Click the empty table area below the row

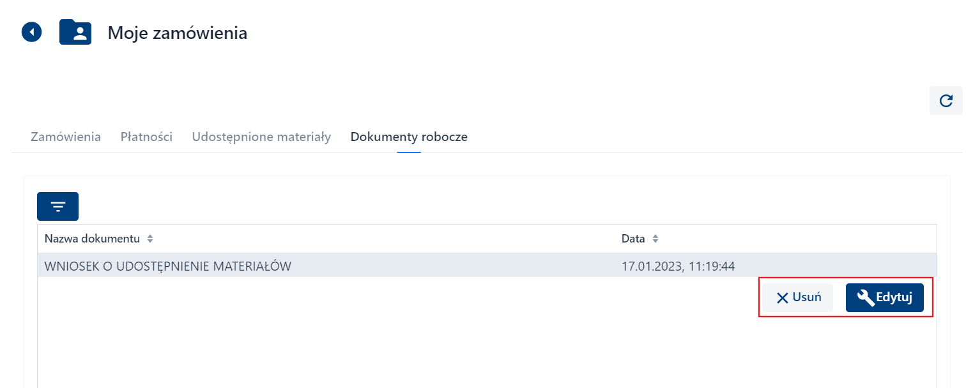pyautogui.click(x=383, y=345)
